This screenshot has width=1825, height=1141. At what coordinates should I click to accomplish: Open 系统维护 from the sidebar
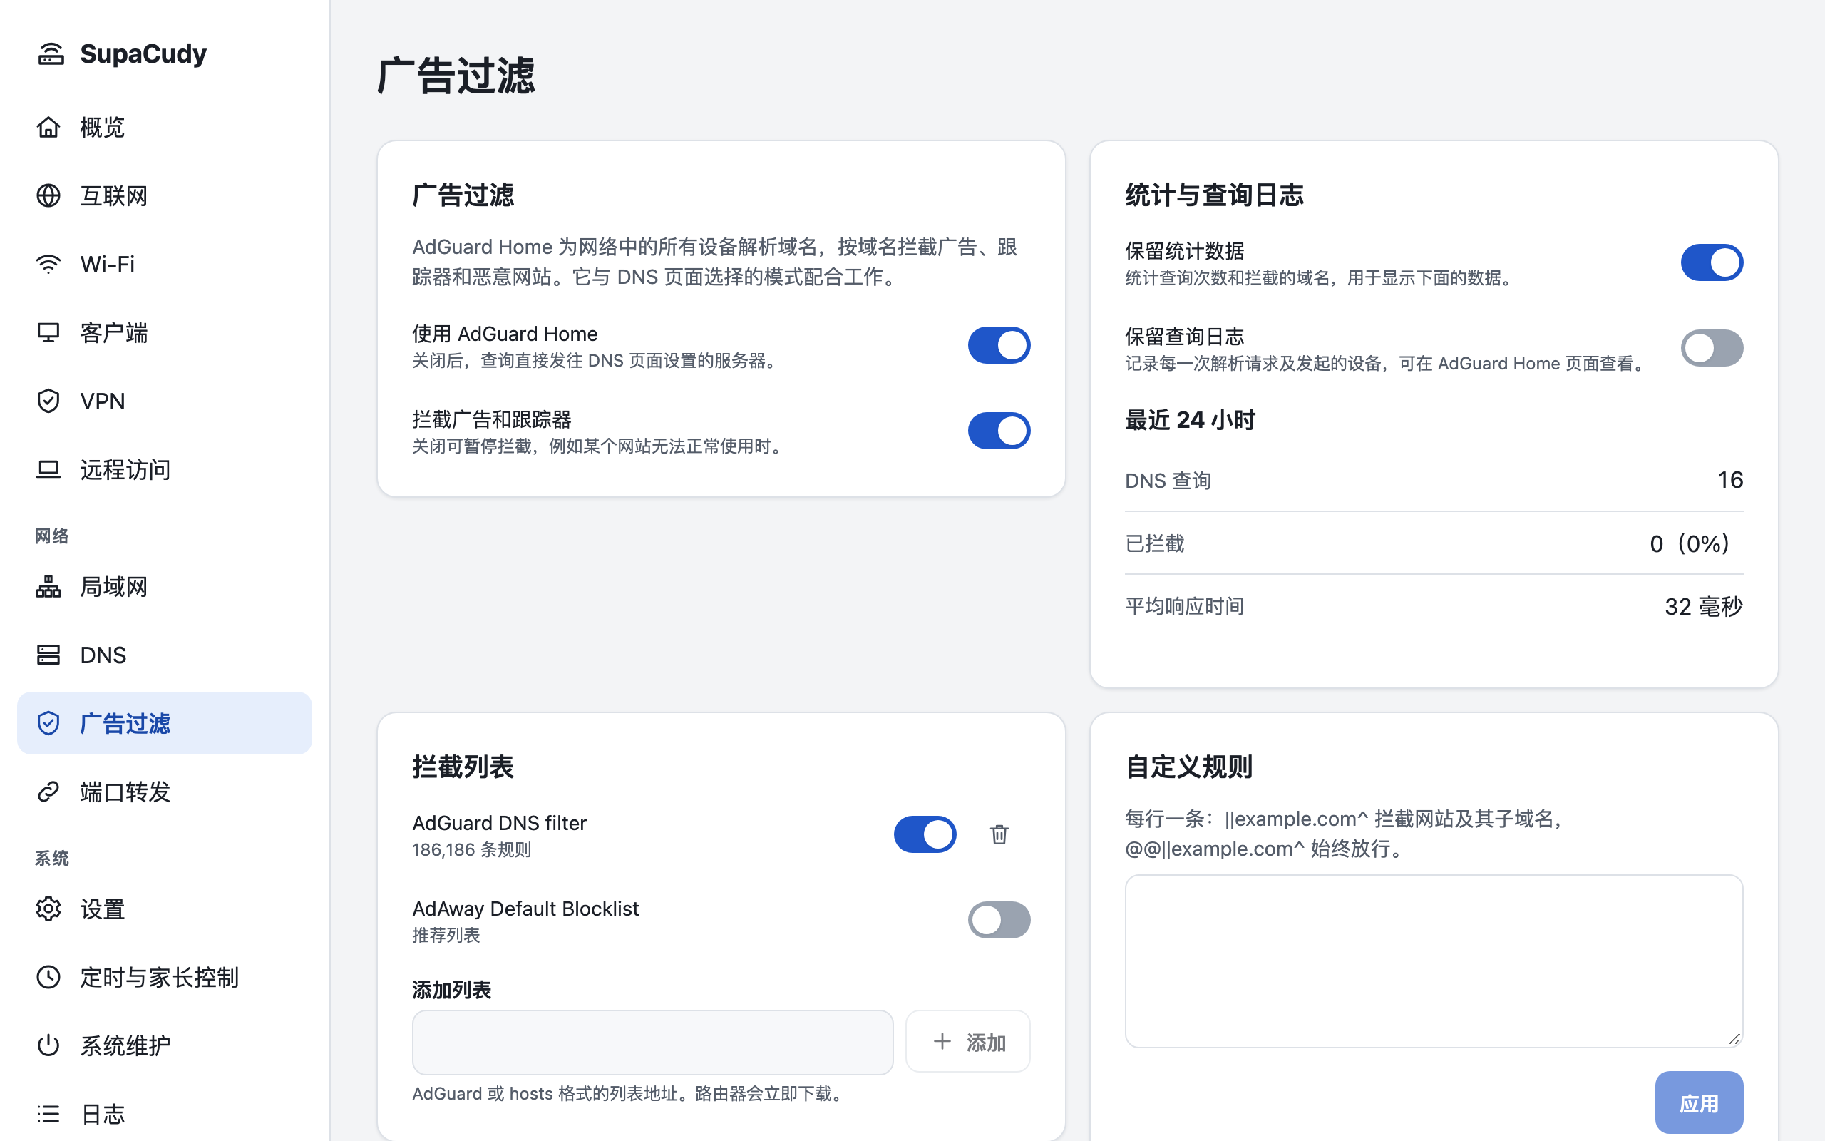[x=165, y=1045]
